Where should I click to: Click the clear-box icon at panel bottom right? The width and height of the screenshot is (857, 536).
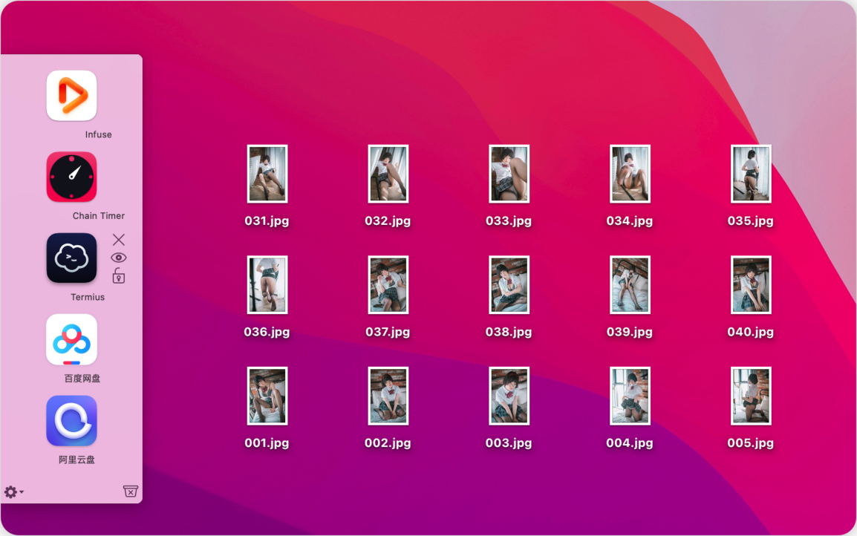[131, 491]
